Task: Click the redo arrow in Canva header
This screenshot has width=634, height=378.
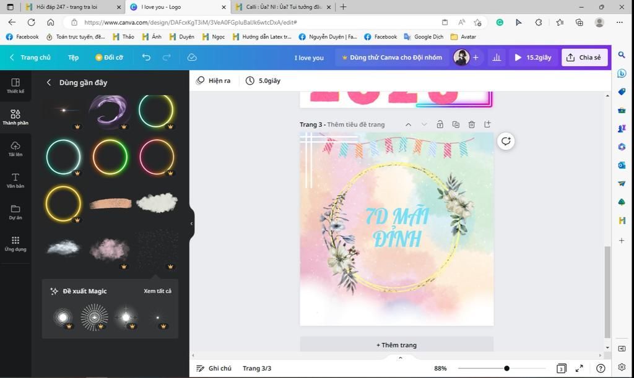Action: (x=167, y=58)
